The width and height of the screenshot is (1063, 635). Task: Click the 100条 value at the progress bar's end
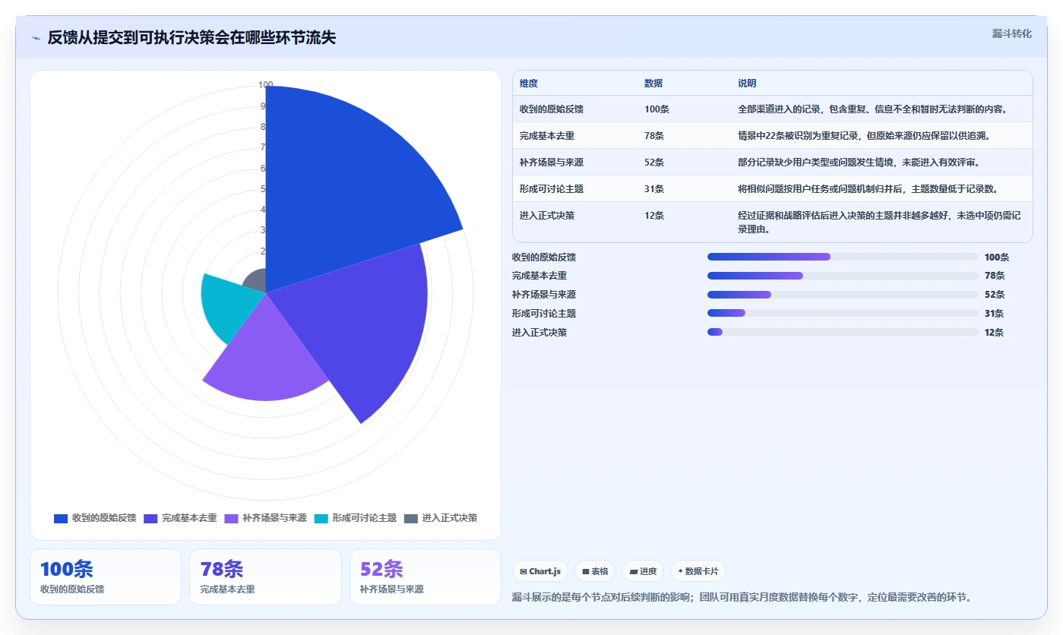997,257
